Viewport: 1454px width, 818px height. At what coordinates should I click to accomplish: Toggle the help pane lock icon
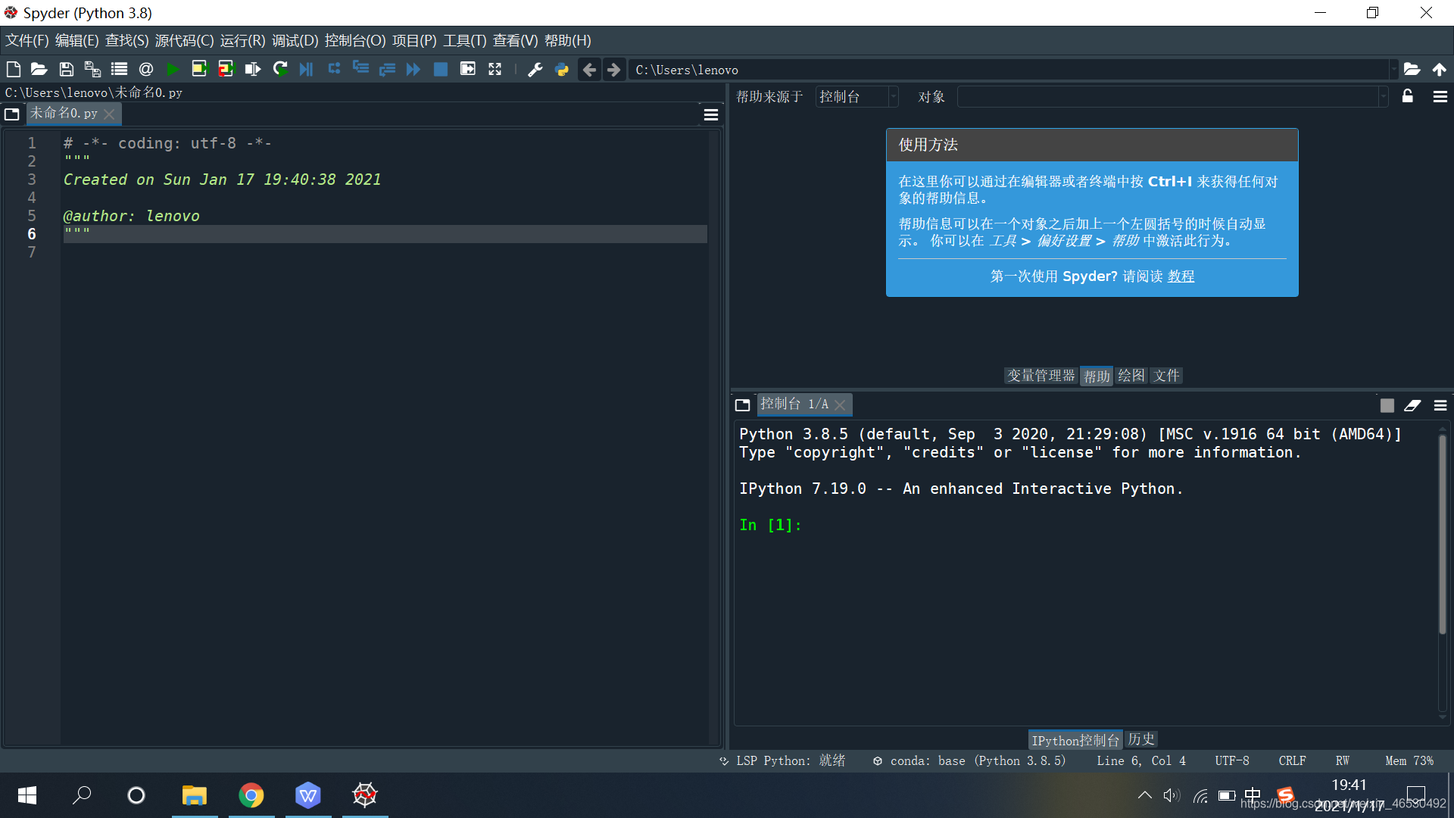pos(1408,96)
